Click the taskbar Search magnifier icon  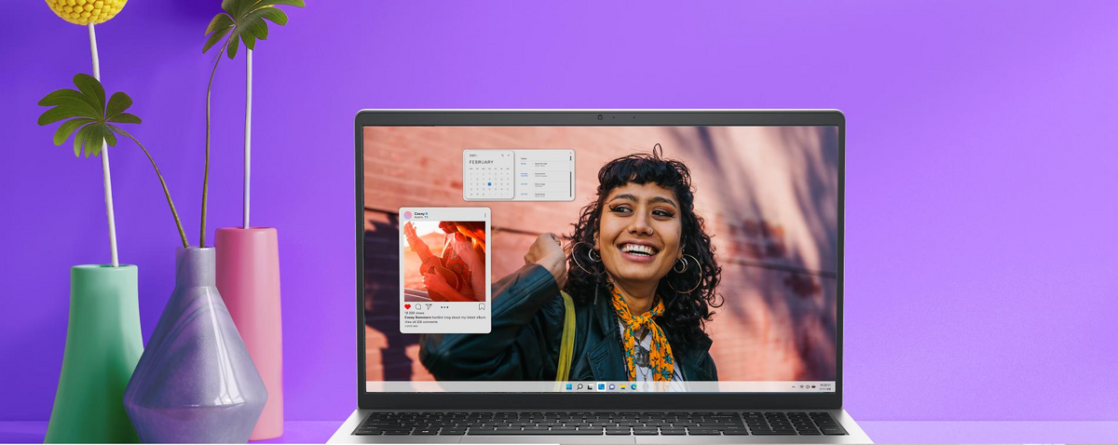pyautogui.click(x=579, y=386)
